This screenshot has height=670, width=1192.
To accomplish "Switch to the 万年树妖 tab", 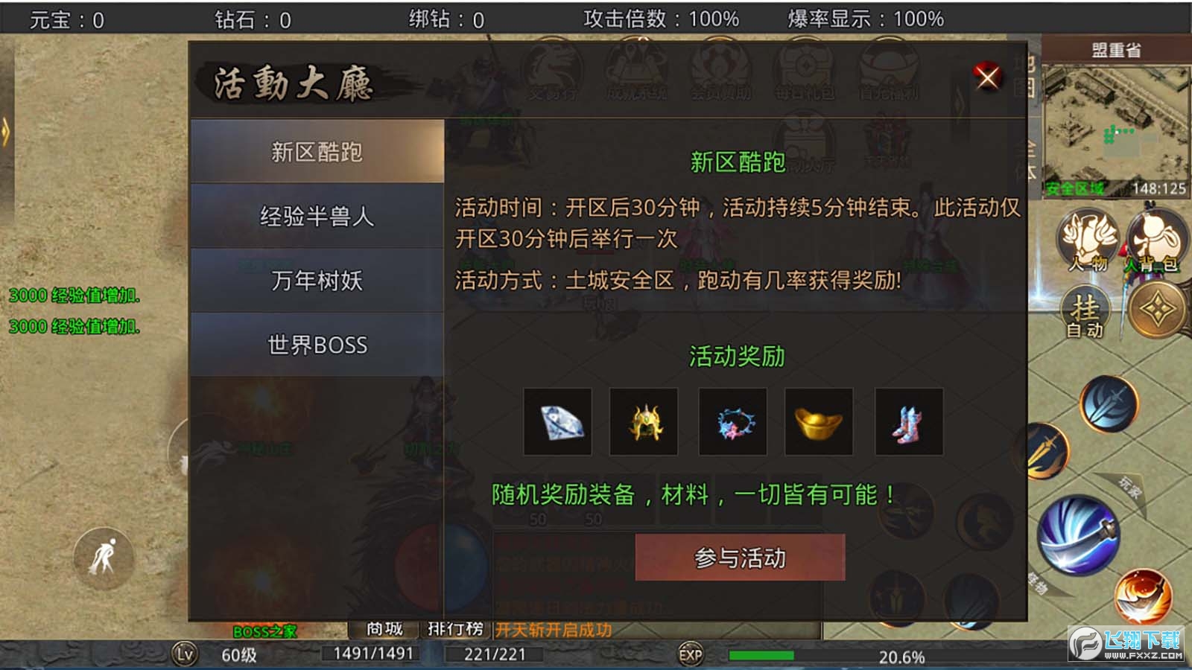I will click(317, 280).
